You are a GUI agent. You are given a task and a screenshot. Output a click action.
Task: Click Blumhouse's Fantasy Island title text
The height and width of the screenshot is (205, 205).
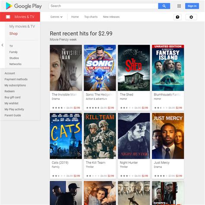[x=167, y=95]
